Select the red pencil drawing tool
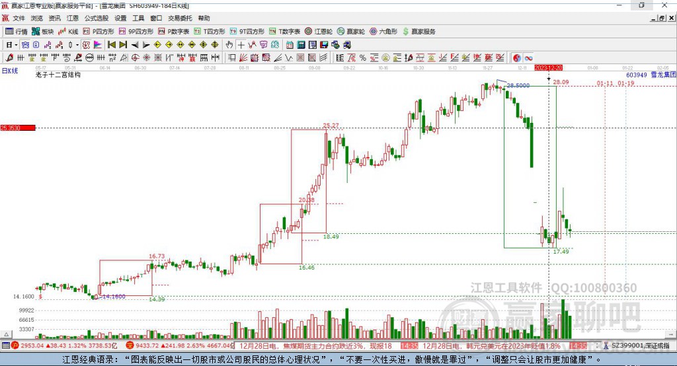Viewport: 677px width, 366px height. [x=9, y=58]
